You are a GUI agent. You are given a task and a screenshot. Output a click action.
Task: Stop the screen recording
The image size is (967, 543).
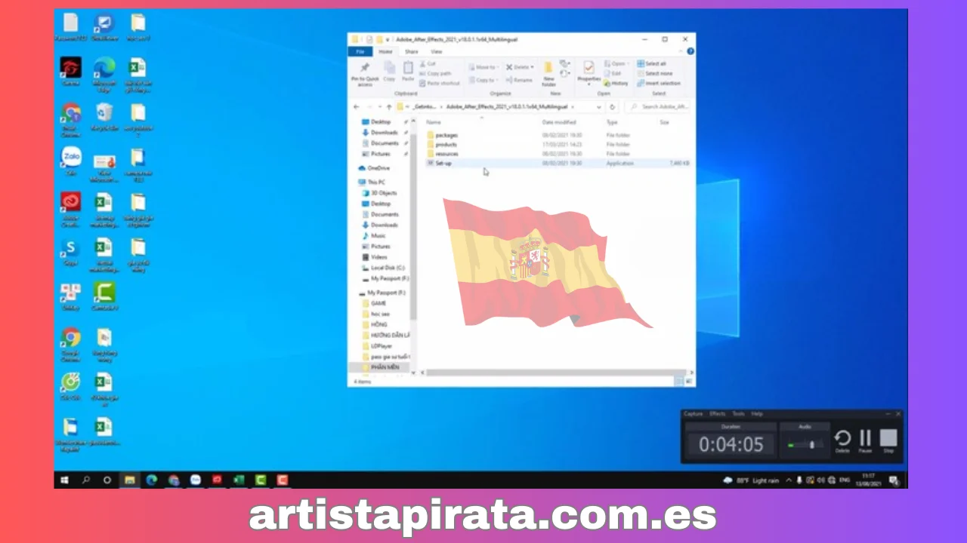pyautogui.click(x=888, y=438)
